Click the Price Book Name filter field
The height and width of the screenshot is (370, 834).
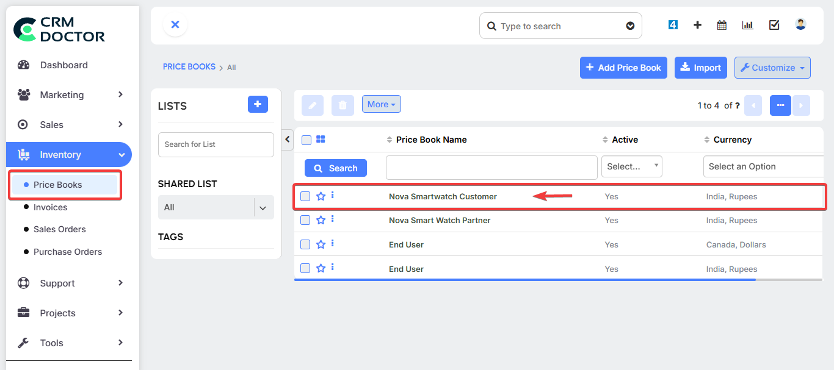(491, 167)
